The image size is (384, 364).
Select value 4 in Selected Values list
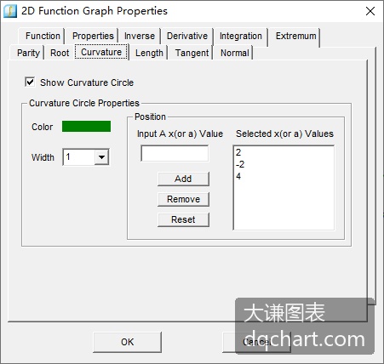[x=238, y=176]
